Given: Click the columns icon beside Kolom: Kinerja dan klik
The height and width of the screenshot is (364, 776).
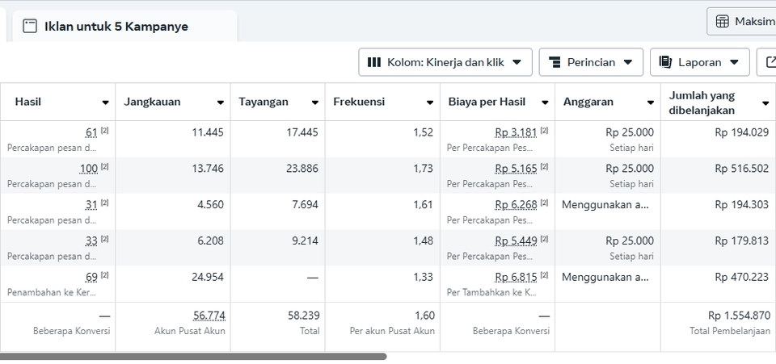Looking at the screenshot, I should point(374,62).
